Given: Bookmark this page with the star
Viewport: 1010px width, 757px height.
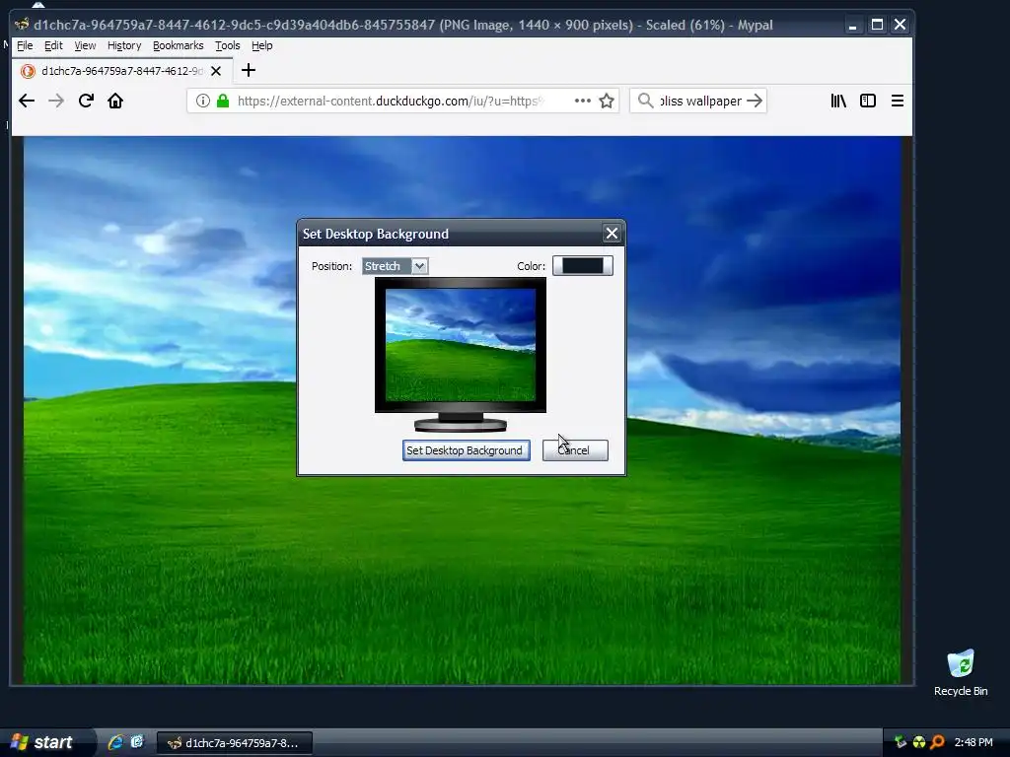Looking at the screenshot, I should coord(607,102).
